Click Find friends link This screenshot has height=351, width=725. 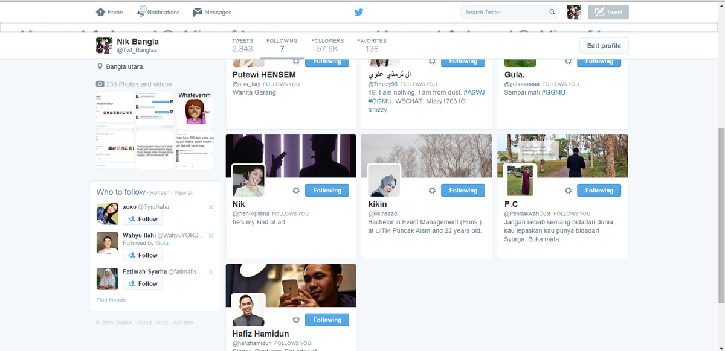coord(111,300)
